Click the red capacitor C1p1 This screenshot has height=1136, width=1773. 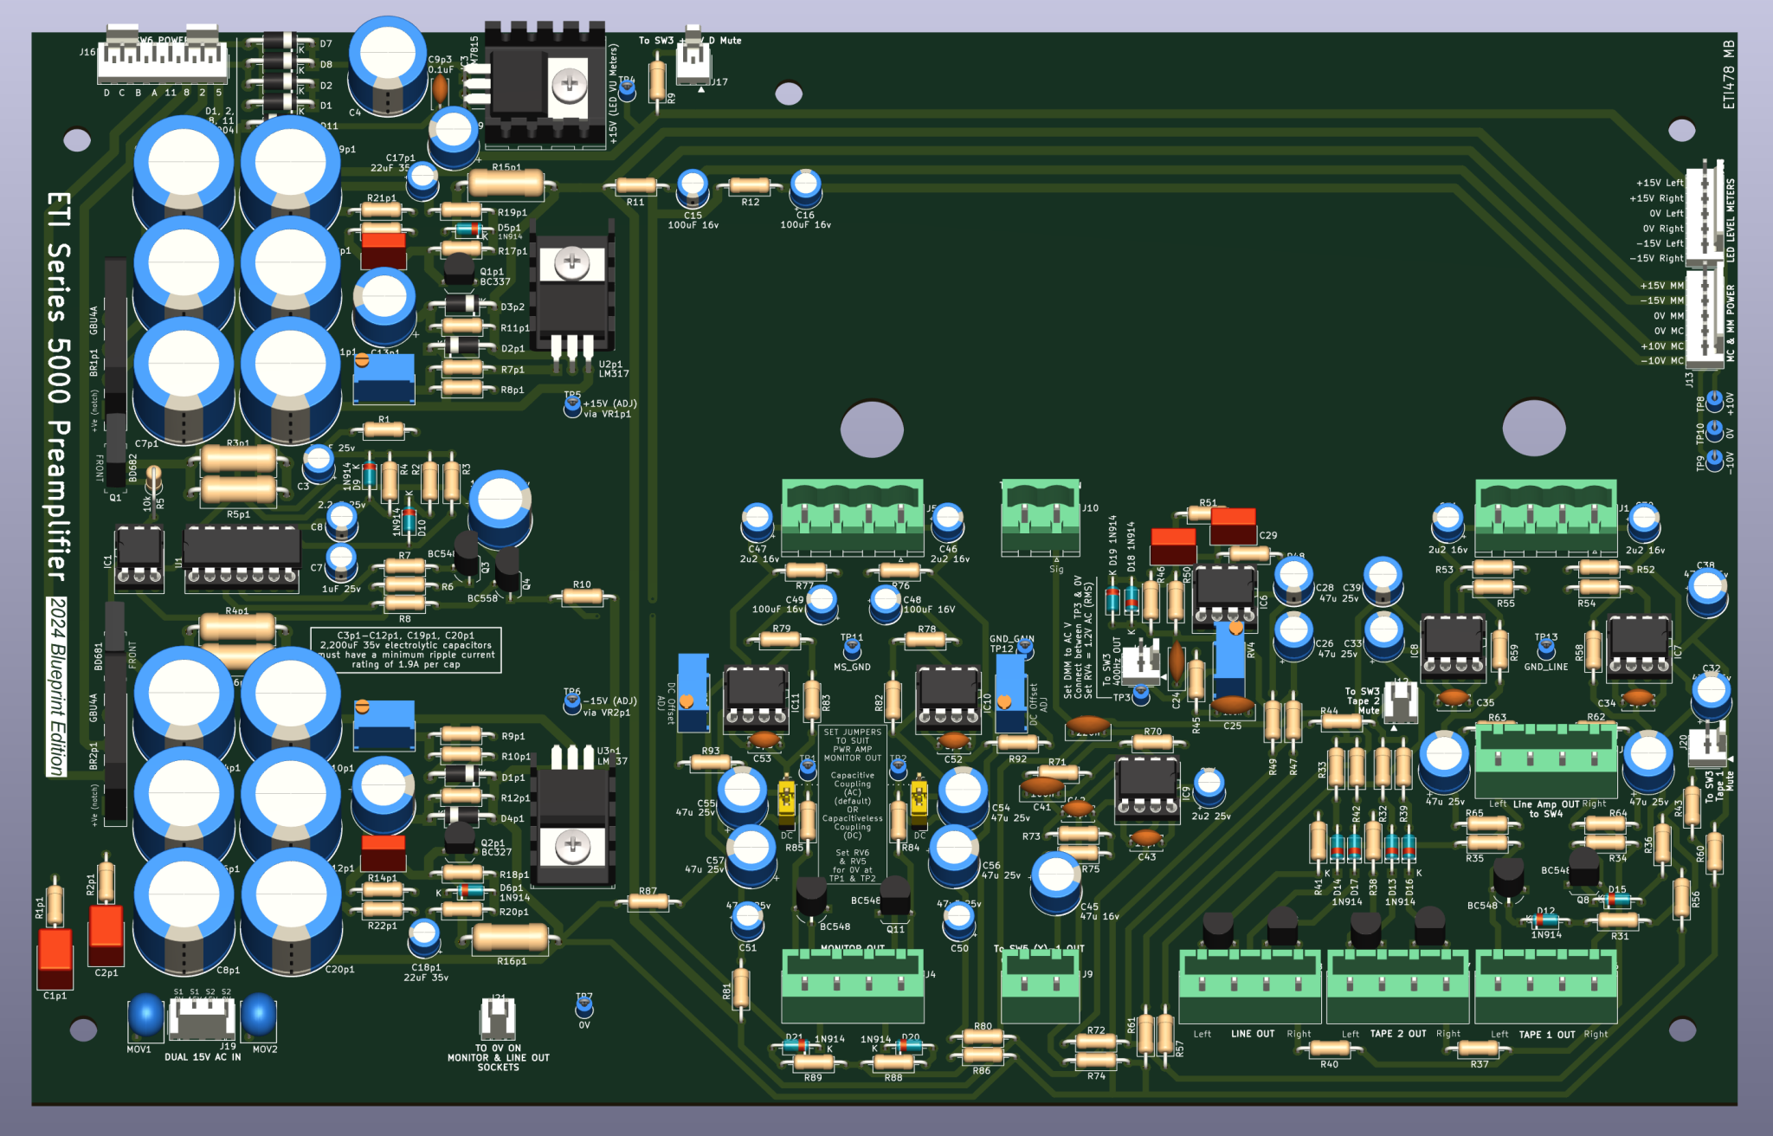tap(55, 958)
